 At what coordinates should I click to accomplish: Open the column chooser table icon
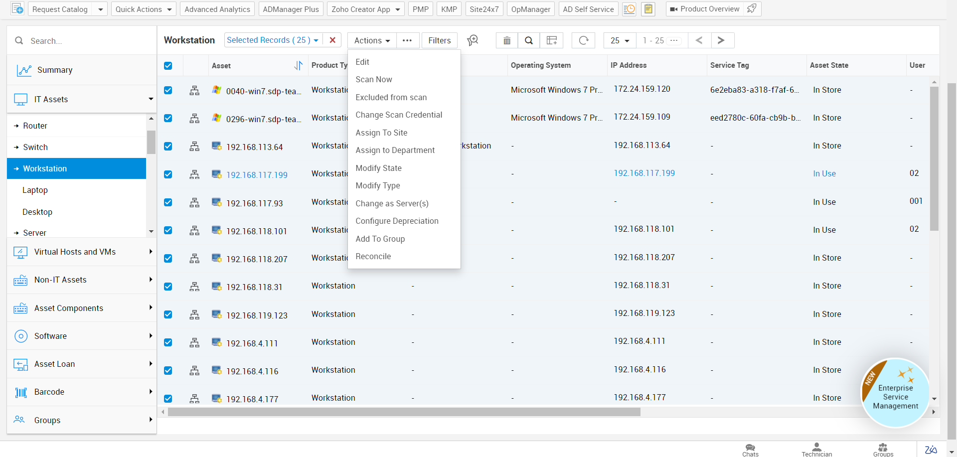pos(552,40)
